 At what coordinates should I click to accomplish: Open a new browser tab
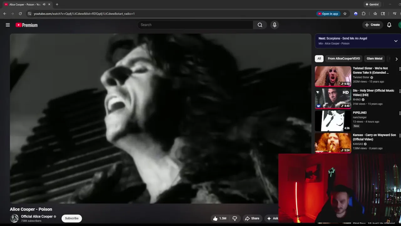tap(57, 4)
